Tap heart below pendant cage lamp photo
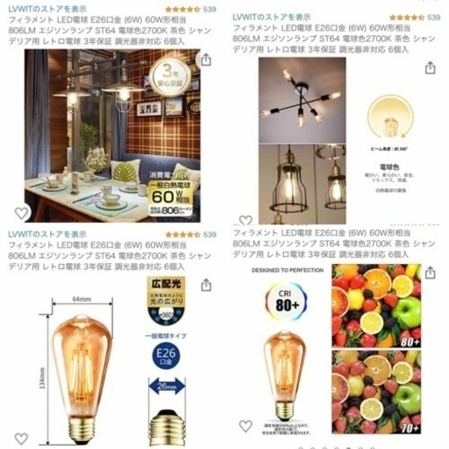The width and height of the screenshot is (449, 449). (x=246, y=220)
